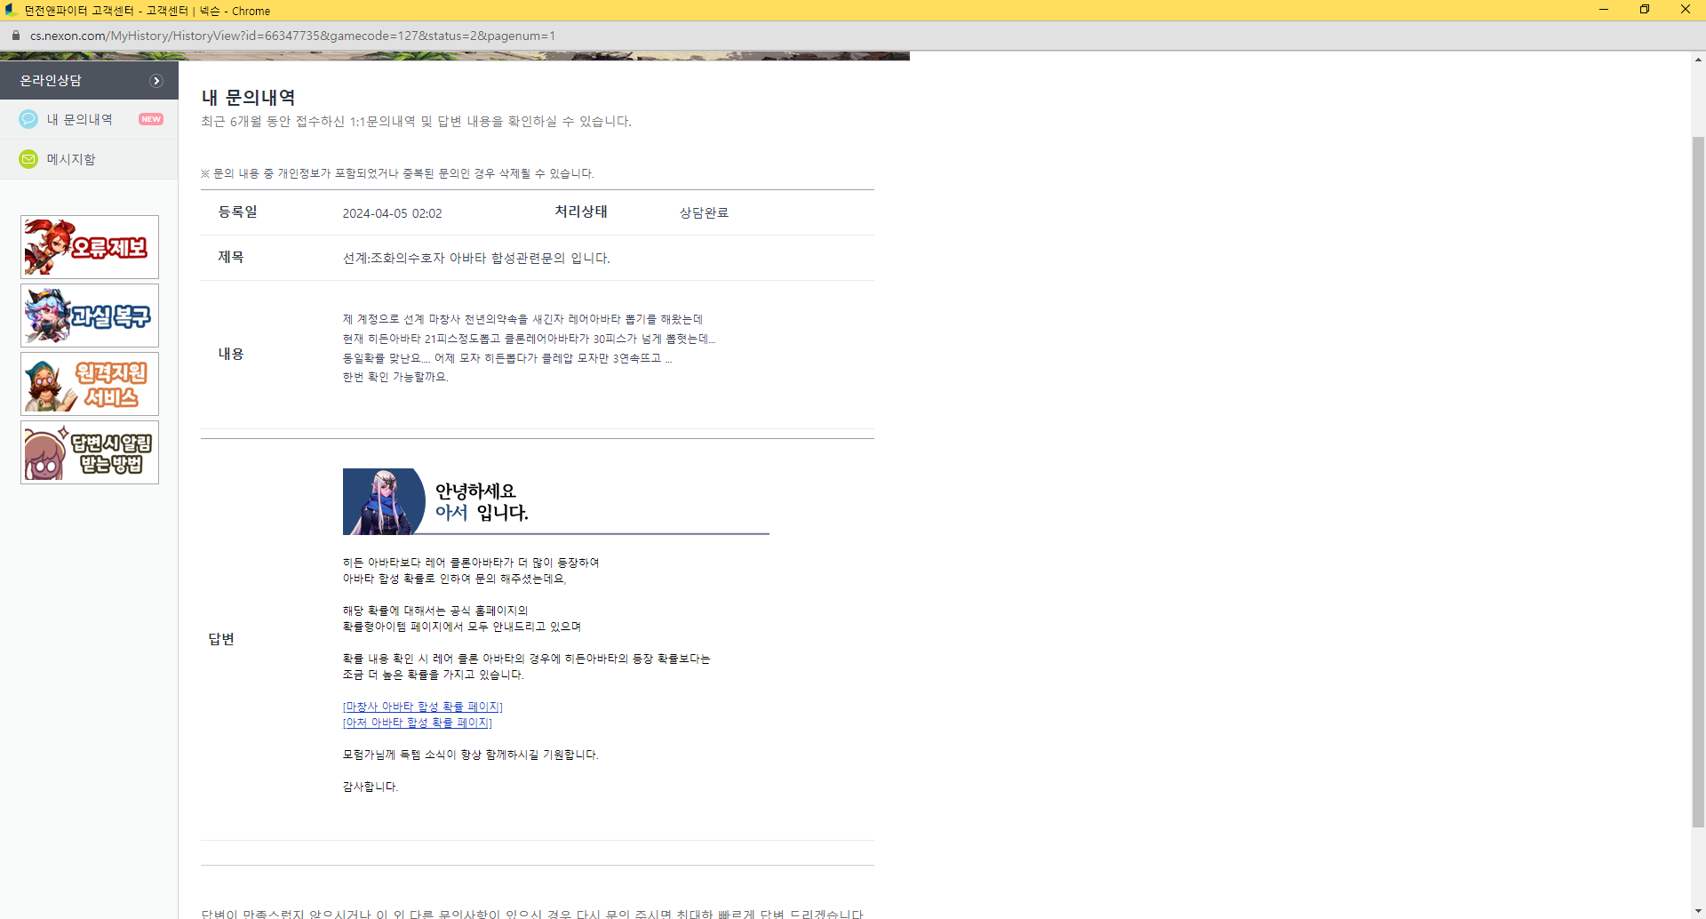The width and height of the screenshot is (1706, 919).
Task: Click the red NEW badge in sidebar
Action: click(x=151, y=119)
